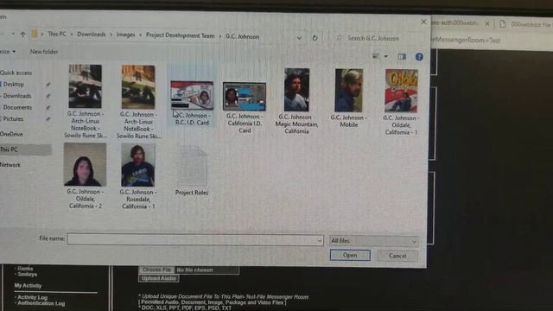Select This PC in the breadcrumb path
Viewport: 553px width, 311px height.
pyautogui.click(x=57, y=34)
